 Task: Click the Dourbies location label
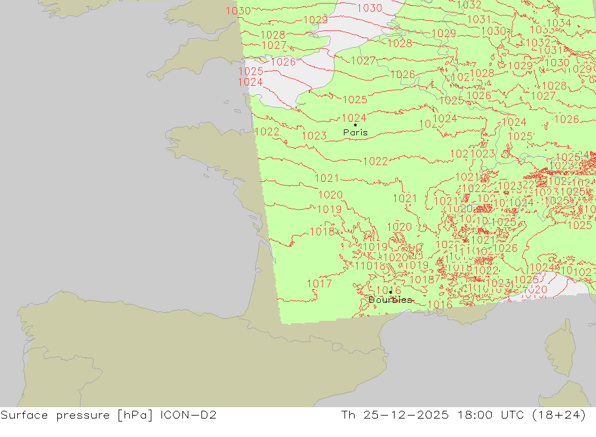point(390,300)
